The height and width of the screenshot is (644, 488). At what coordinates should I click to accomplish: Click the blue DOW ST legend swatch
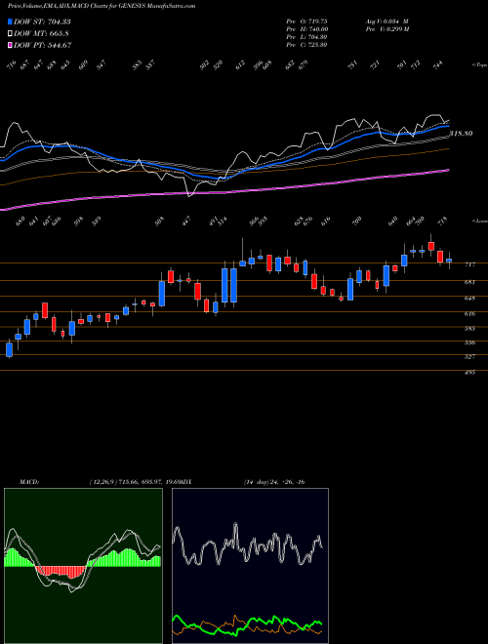(10, 21)
